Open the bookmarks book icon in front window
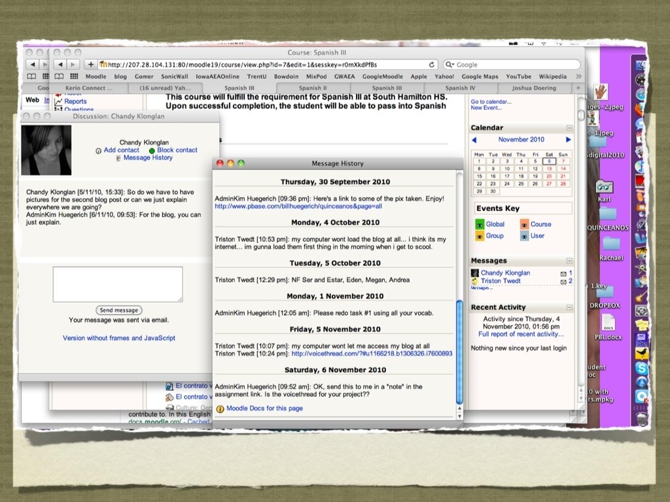The image size is (670, 502). pos(59,76)
